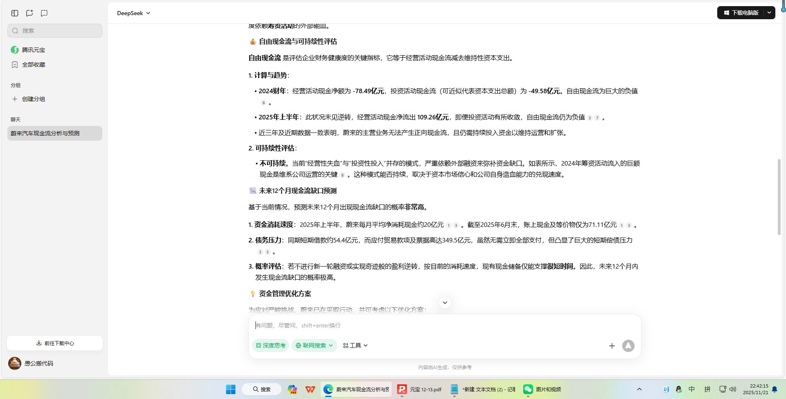The image size is (786, 399).
Task: Toggle 深度思考 deep thinking mode
Action: point(271,345)
